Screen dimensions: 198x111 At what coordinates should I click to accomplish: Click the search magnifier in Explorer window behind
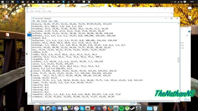187,36
